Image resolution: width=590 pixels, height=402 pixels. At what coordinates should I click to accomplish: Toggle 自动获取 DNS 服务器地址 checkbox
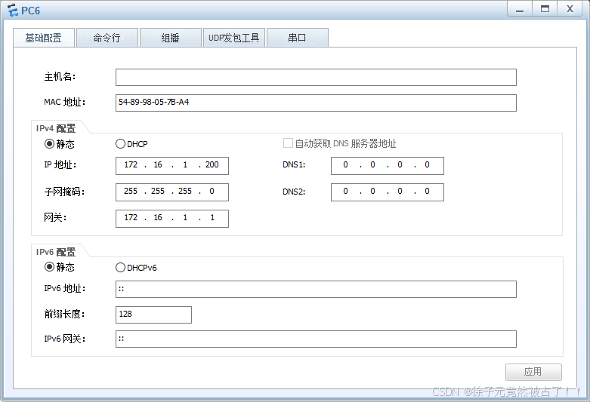click(288, 143)
